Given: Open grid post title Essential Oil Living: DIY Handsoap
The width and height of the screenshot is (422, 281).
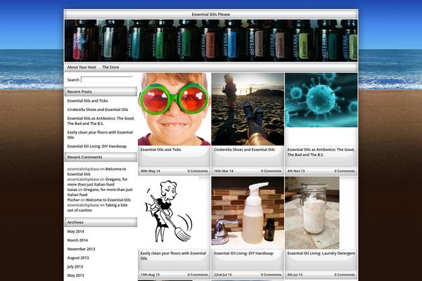Looking at the screenshot, I should tap(243, 254).
